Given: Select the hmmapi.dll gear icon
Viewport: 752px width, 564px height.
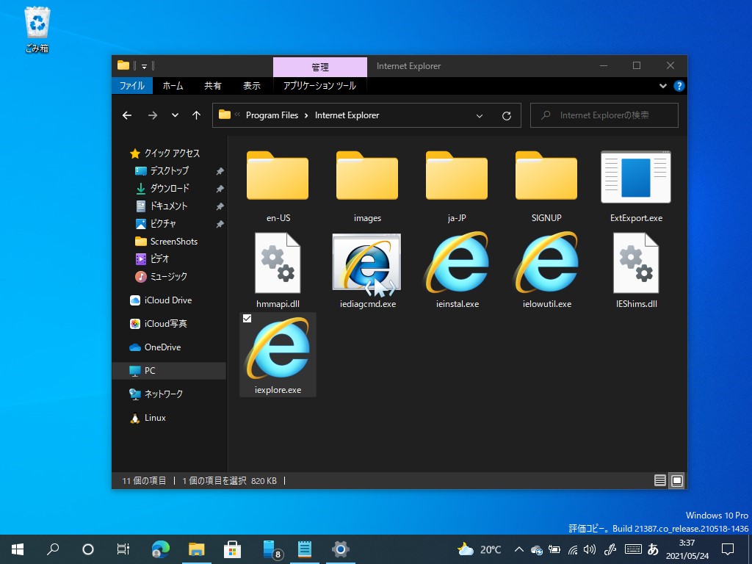Looking at the screenshot, I should pyautogui.click(x=278, y=262).
